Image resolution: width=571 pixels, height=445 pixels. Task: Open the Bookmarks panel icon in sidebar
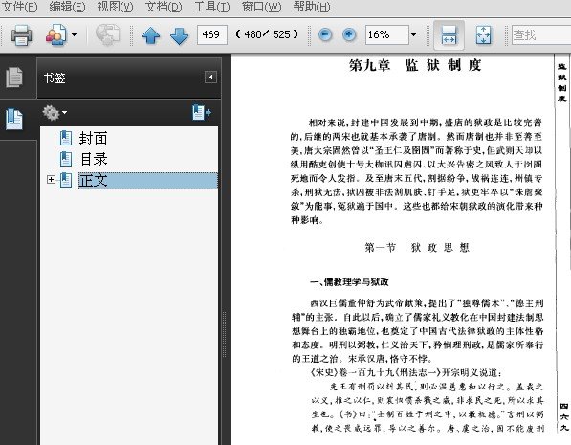click(x=14, y=119)
